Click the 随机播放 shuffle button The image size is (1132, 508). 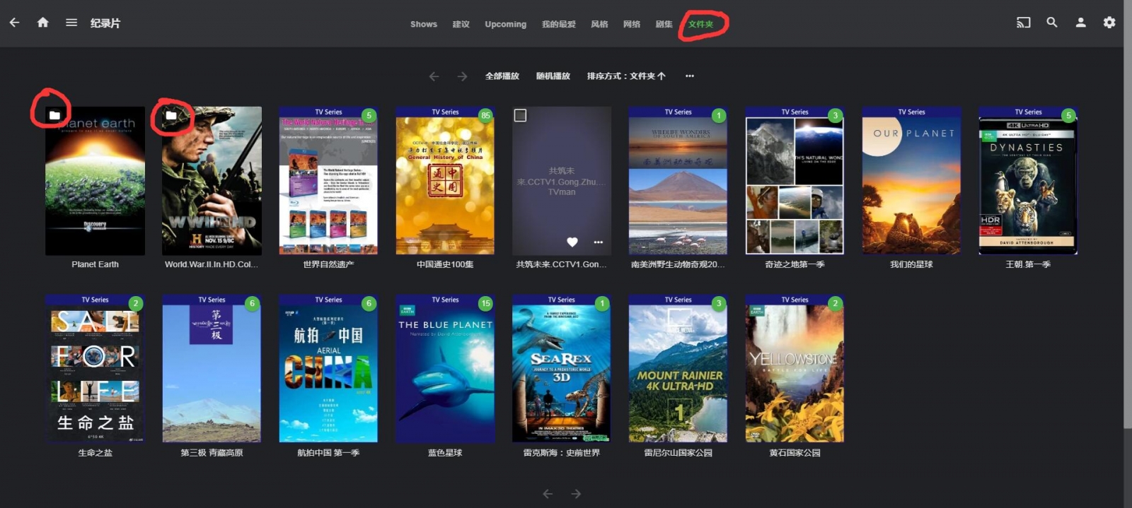click(553, 76)
